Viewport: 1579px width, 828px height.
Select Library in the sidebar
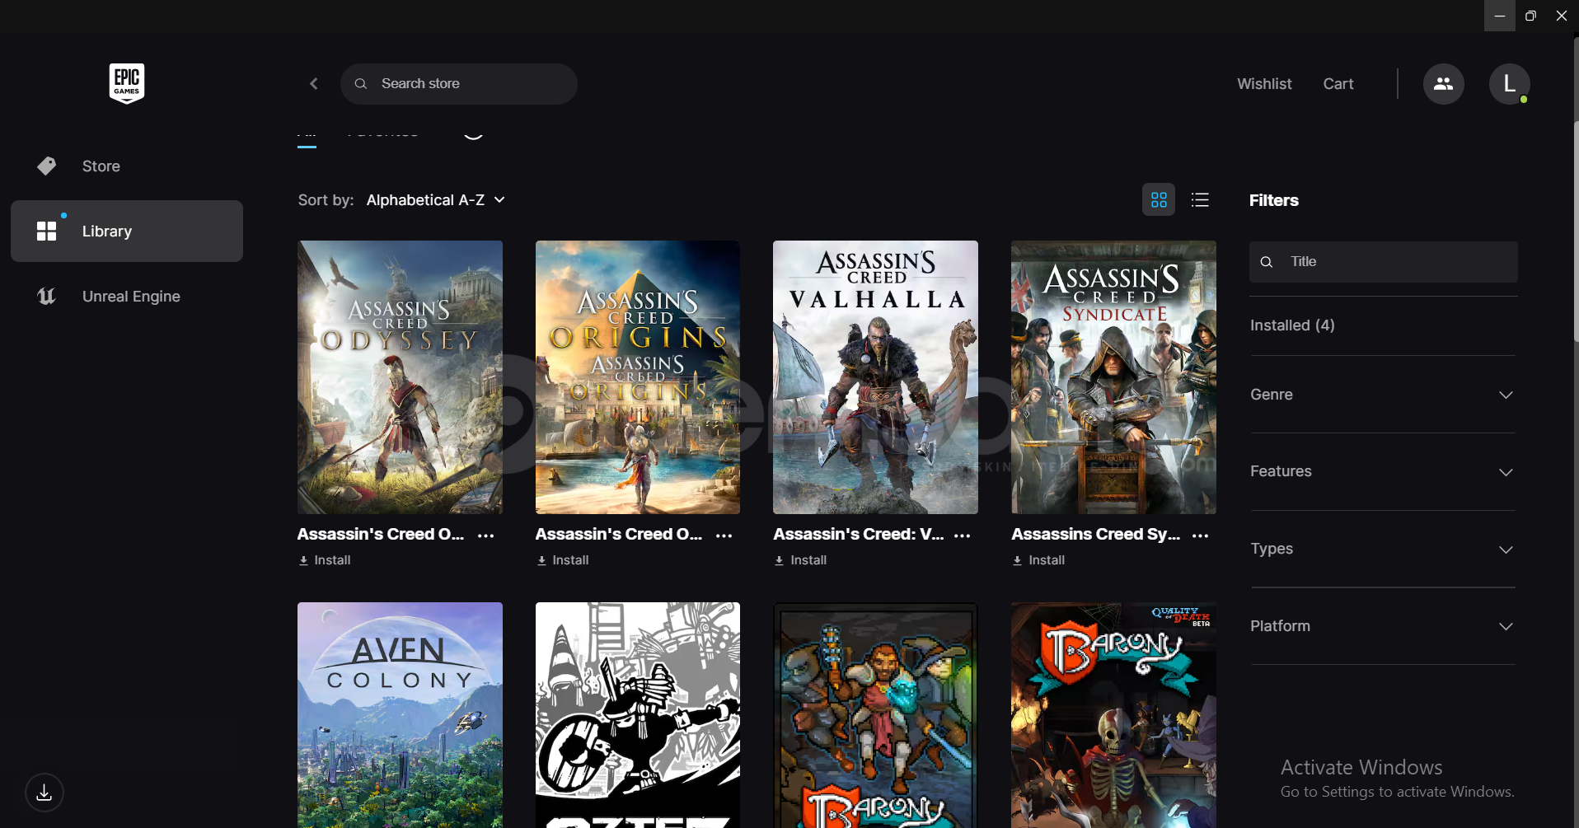click(x=127, y=232)
